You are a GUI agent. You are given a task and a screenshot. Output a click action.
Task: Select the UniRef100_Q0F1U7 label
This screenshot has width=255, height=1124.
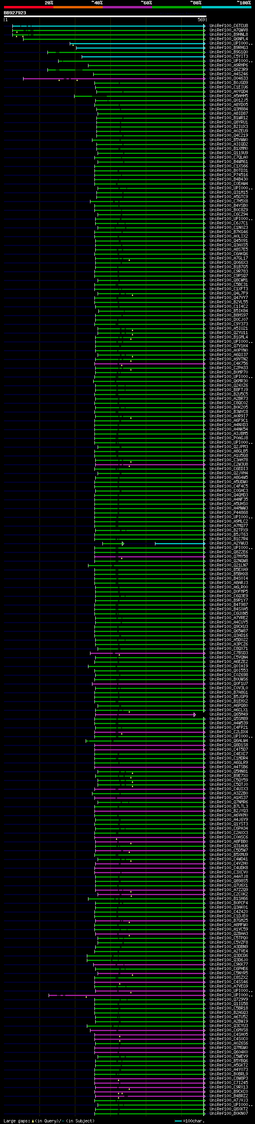tap(229, 684)
